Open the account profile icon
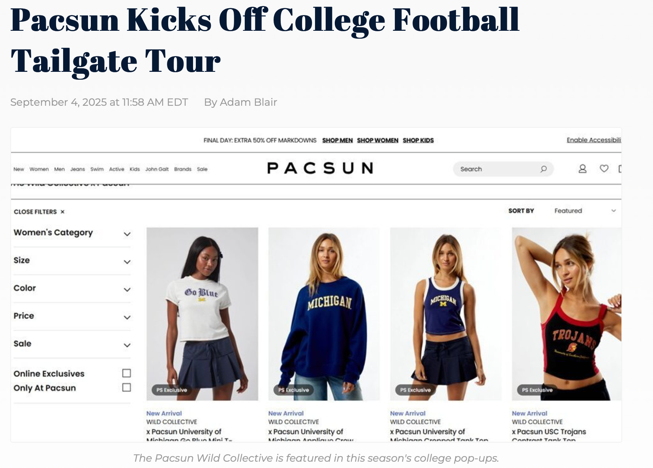 click(582, 169)
